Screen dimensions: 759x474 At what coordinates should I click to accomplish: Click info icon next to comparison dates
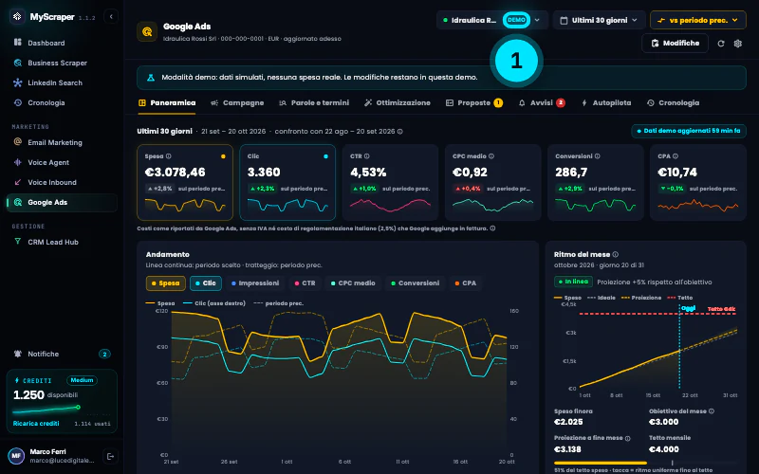[x=399, y=132]
